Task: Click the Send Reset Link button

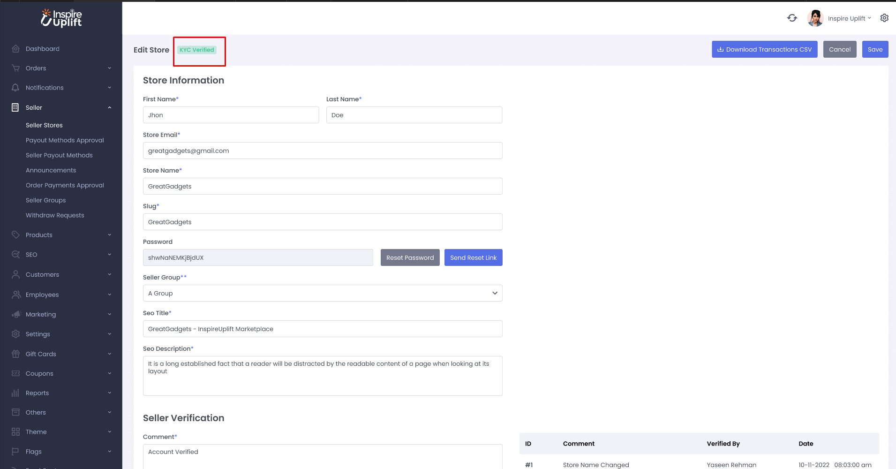Action: tap(473, 257)
